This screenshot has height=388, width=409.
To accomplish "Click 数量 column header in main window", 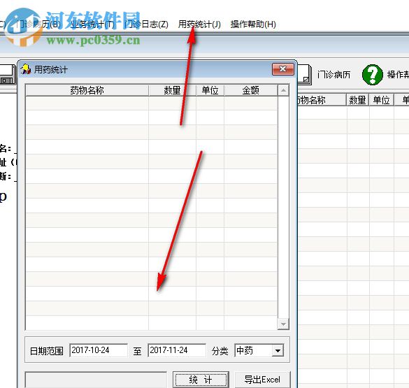I will 357,100.
